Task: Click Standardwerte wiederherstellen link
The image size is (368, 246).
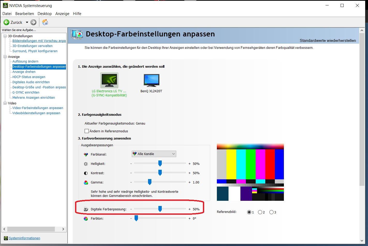Action: tap(328, 41)
